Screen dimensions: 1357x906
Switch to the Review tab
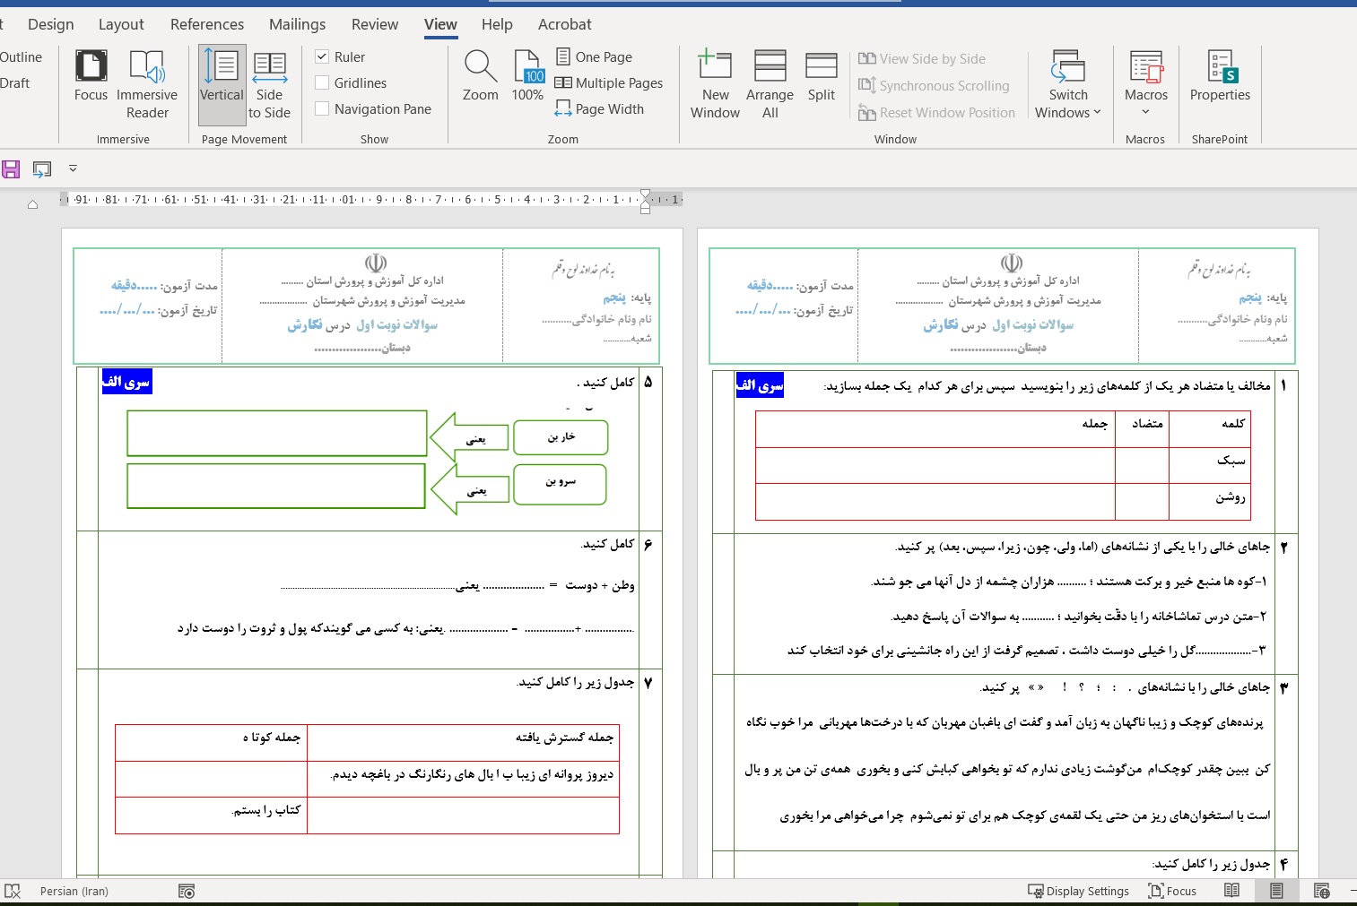[x=374, y=24]
